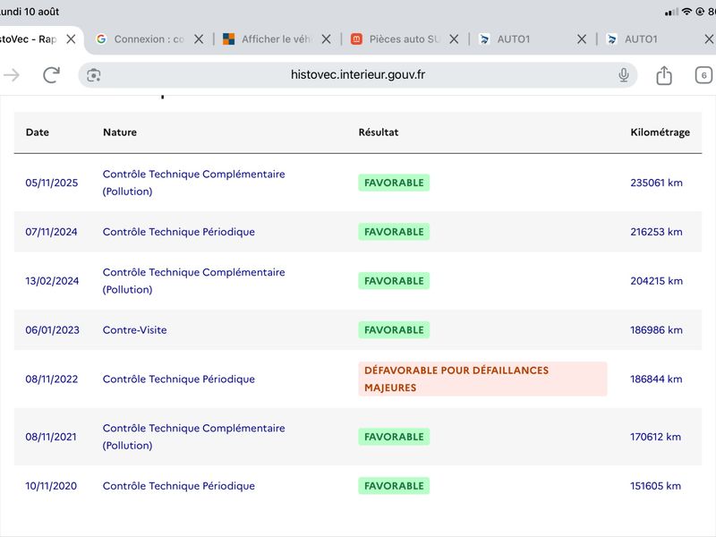Click the Résultat column header
Viewport: 716px width, 537px height.
point(378,132)
